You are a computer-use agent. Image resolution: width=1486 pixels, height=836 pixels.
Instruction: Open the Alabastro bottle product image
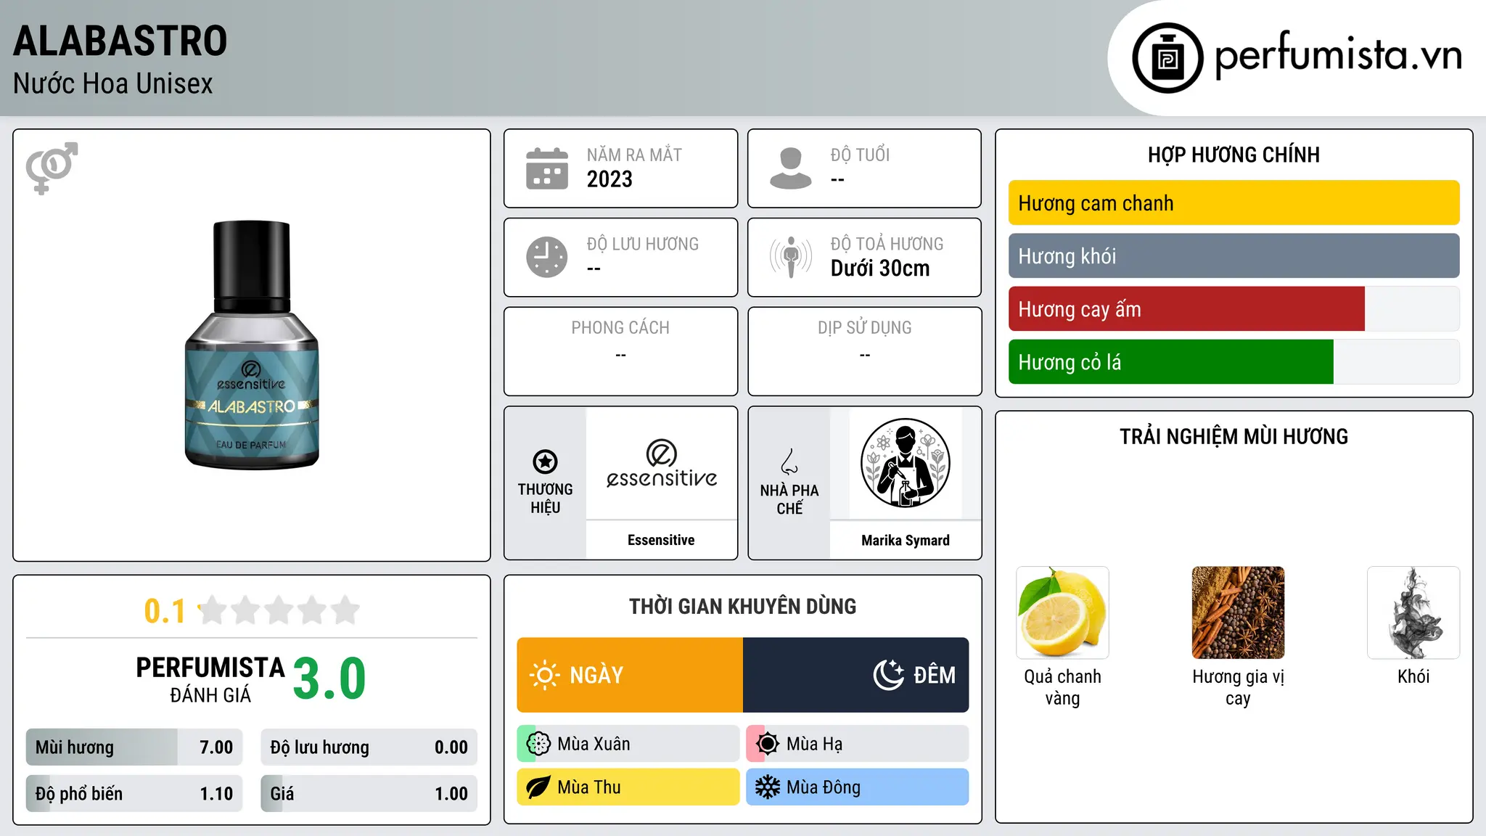coord(252,345)
